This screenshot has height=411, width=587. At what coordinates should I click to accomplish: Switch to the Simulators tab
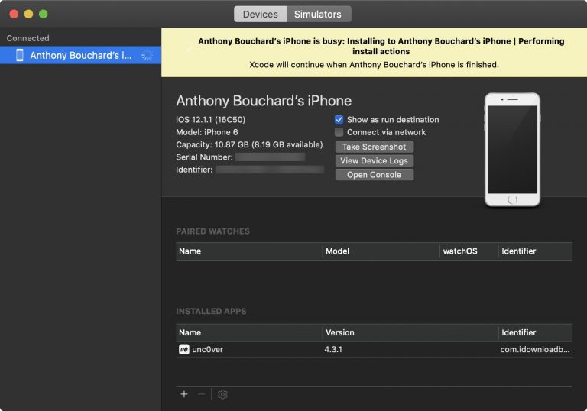[x=318, y=14]
